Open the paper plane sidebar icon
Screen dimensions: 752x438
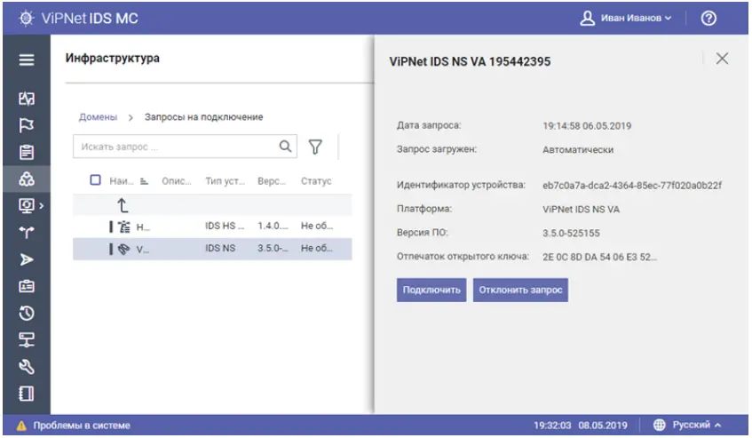(27, 259)
